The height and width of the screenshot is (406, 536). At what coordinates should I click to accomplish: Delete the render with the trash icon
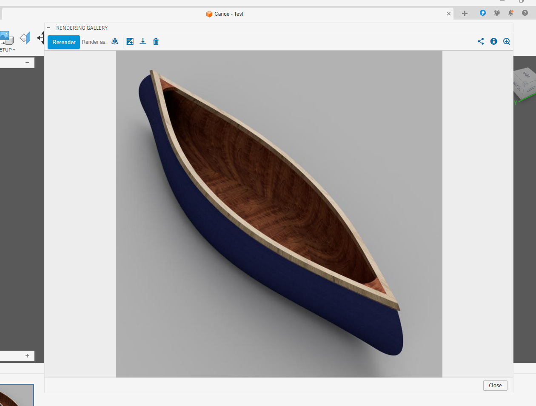156,41
